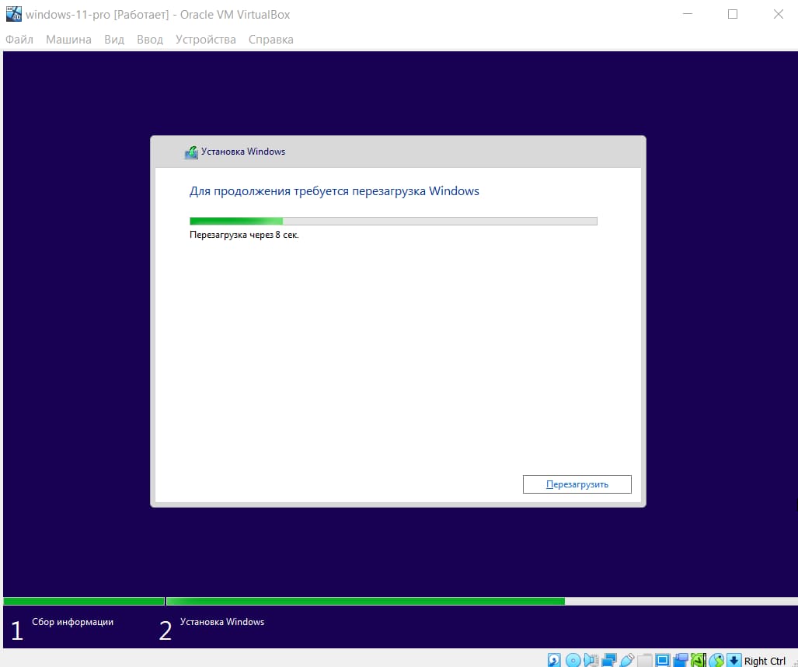Image resolution: width=798 pixels, height=667 pixels.
Task: Open the Вид menu
Action: [114, 40]
